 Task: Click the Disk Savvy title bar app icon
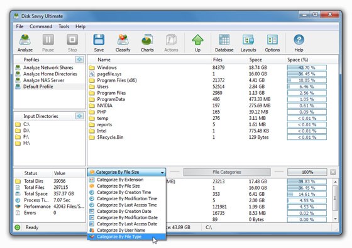pos(16,16)
